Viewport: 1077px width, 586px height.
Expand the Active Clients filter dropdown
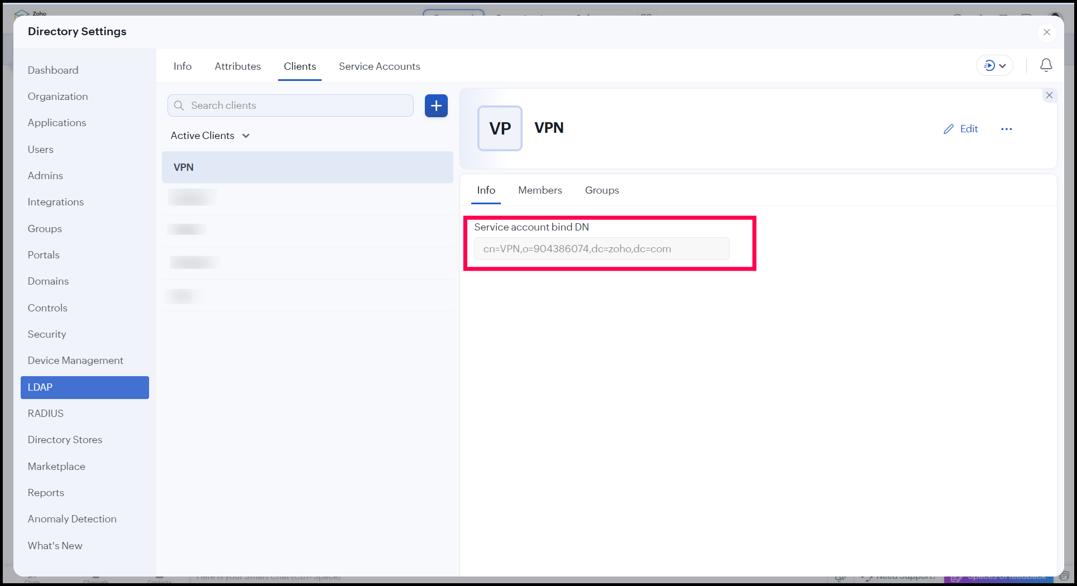click(210, 136)
